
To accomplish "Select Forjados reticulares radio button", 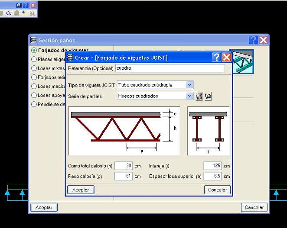I will click(x=34, y=77).
